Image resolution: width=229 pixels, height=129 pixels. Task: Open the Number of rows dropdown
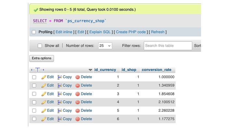[105, 46]
